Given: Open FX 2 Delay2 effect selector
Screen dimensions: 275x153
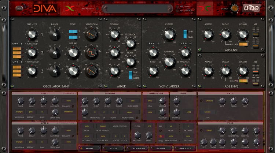Looking at the screenshot, I should coord(209,130).
